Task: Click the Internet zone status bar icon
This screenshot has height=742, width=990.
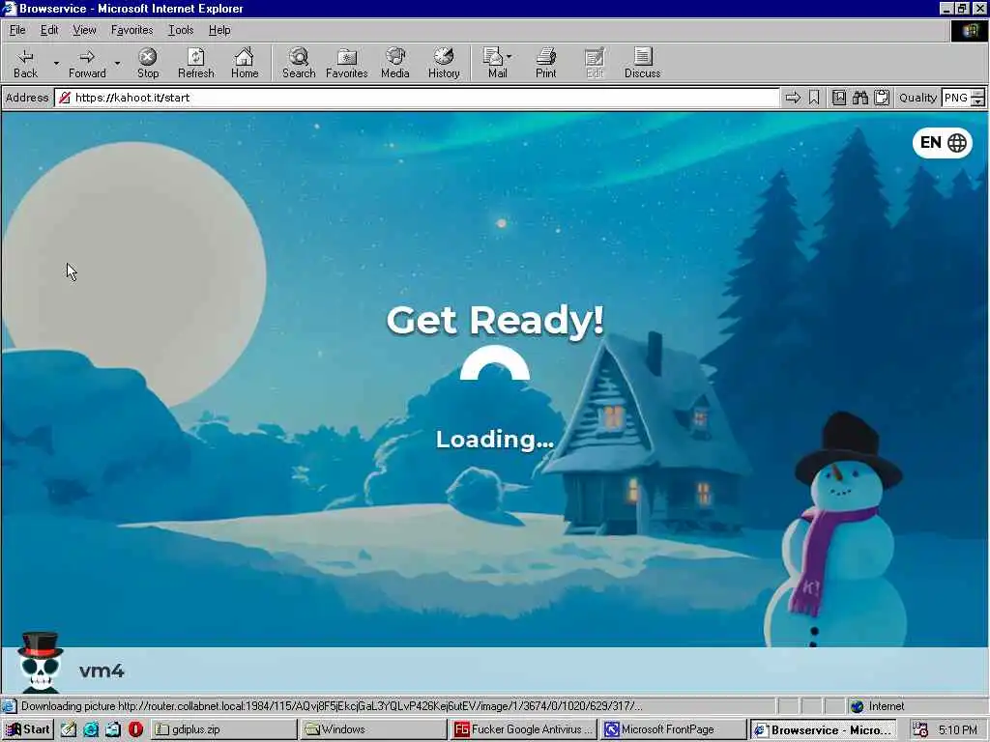Action: [857, 706]
